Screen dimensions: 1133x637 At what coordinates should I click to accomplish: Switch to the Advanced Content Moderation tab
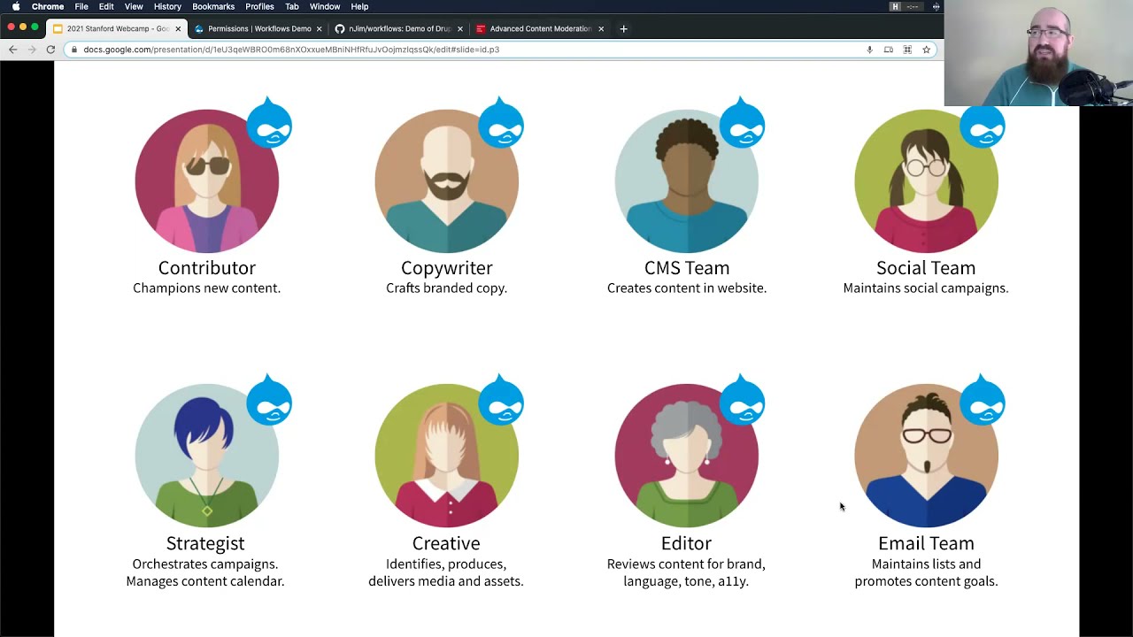tap(538, 28)
